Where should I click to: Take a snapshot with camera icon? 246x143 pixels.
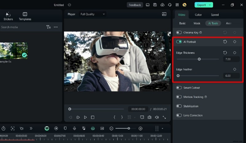pos(149,117)
